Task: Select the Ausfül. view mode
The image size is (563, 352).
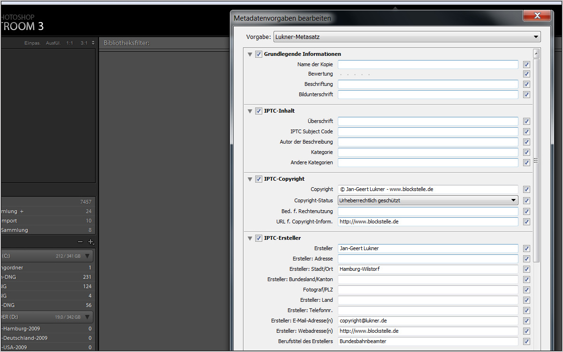Action: [x=53, y=43]
